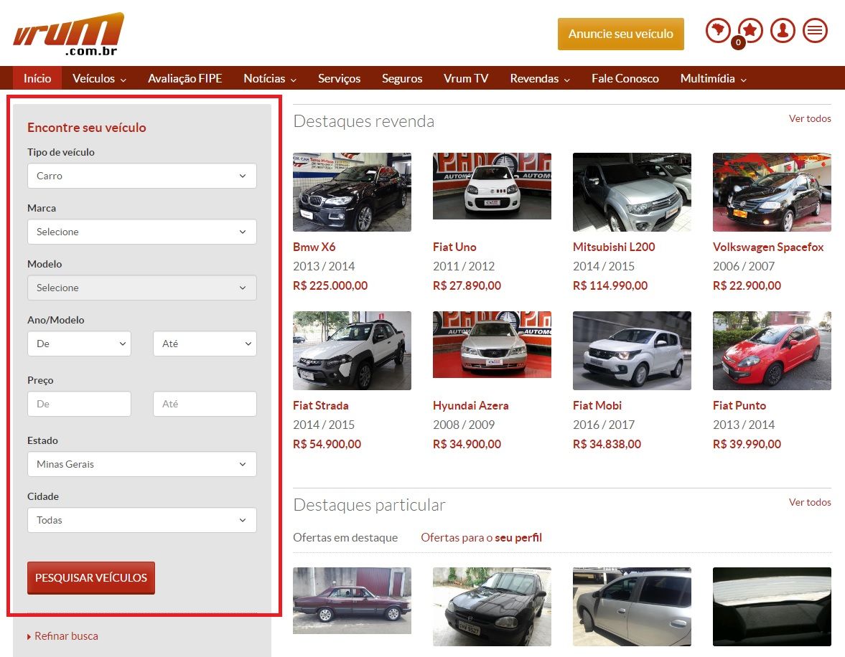Click the Volkswagen Spacefox title link

click(768, 247)
